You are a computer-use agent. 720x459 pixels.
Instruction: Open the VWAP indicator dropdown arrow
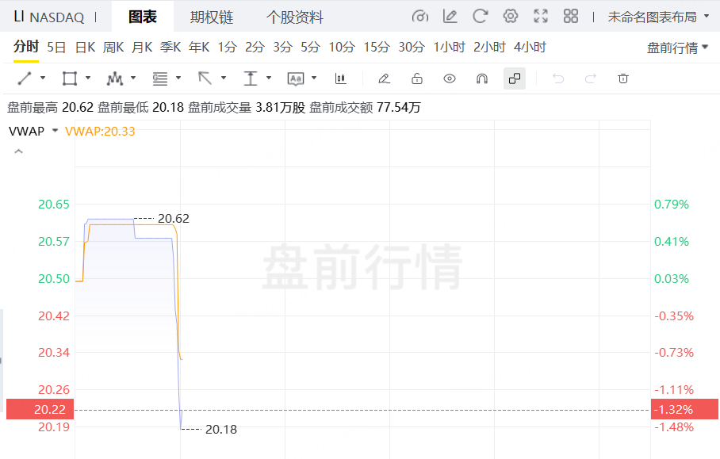[55, 131]
